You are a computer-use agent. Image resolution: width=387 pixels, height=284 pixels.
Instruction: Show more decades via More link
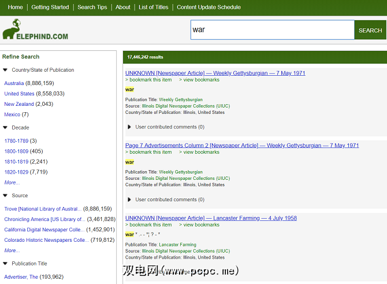click(x=12, y=182)
